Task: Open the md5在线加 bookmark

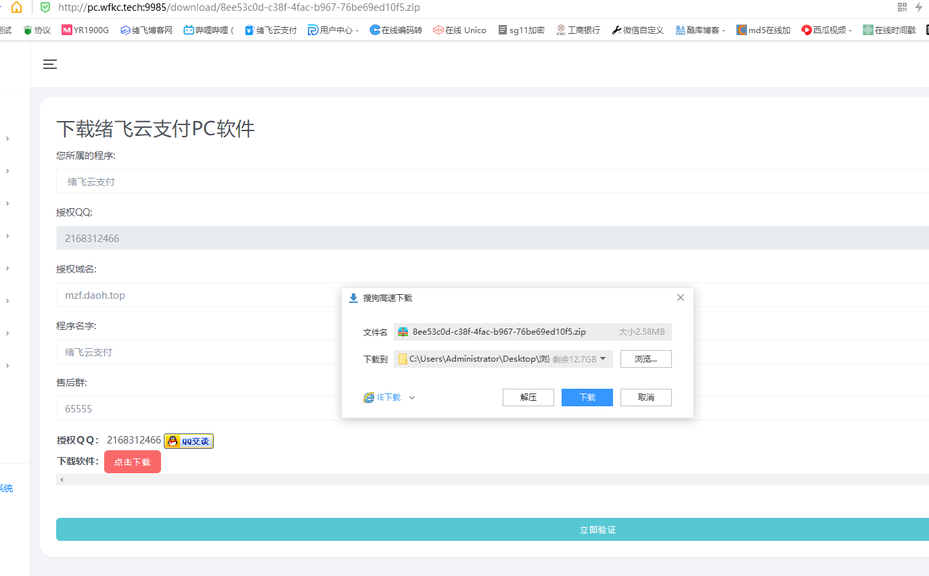Action: coord(763,30)
